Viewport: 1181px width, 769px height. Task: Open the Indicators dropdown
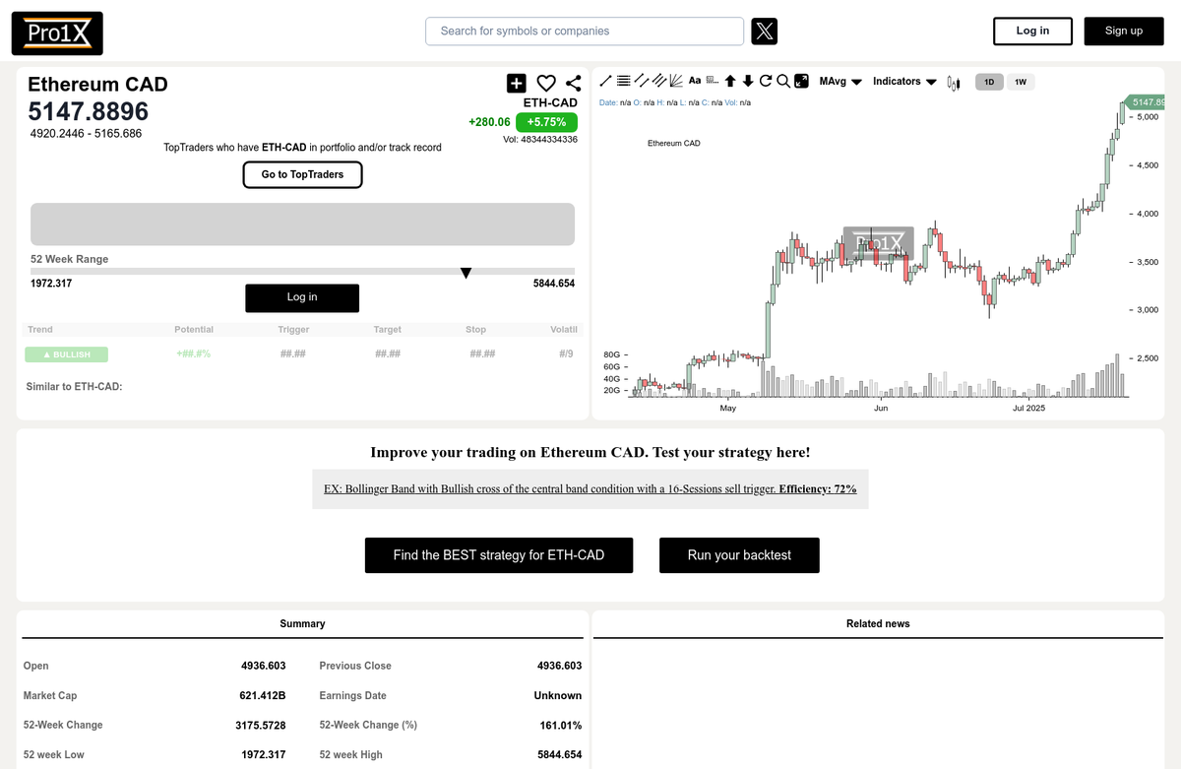tap(904, 82)
